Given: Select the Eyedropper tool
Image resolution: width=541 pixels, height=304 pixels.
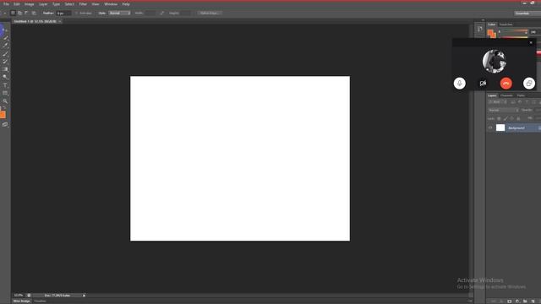Looking at the screenshot, I should (5, 45).
